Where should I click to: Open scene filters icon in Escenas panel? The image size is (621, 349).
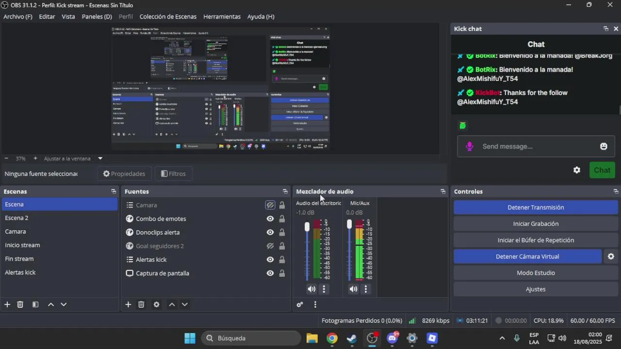[x=35, y=304]
